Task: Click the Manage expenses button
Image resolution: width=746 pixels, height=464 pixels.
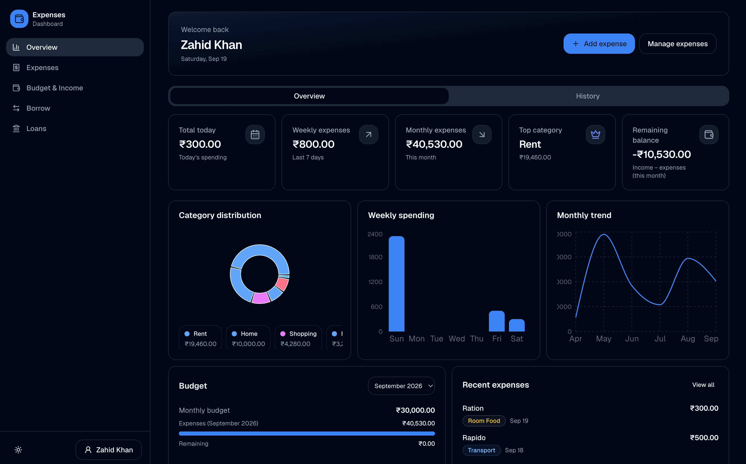Action: tap(677, 44)
